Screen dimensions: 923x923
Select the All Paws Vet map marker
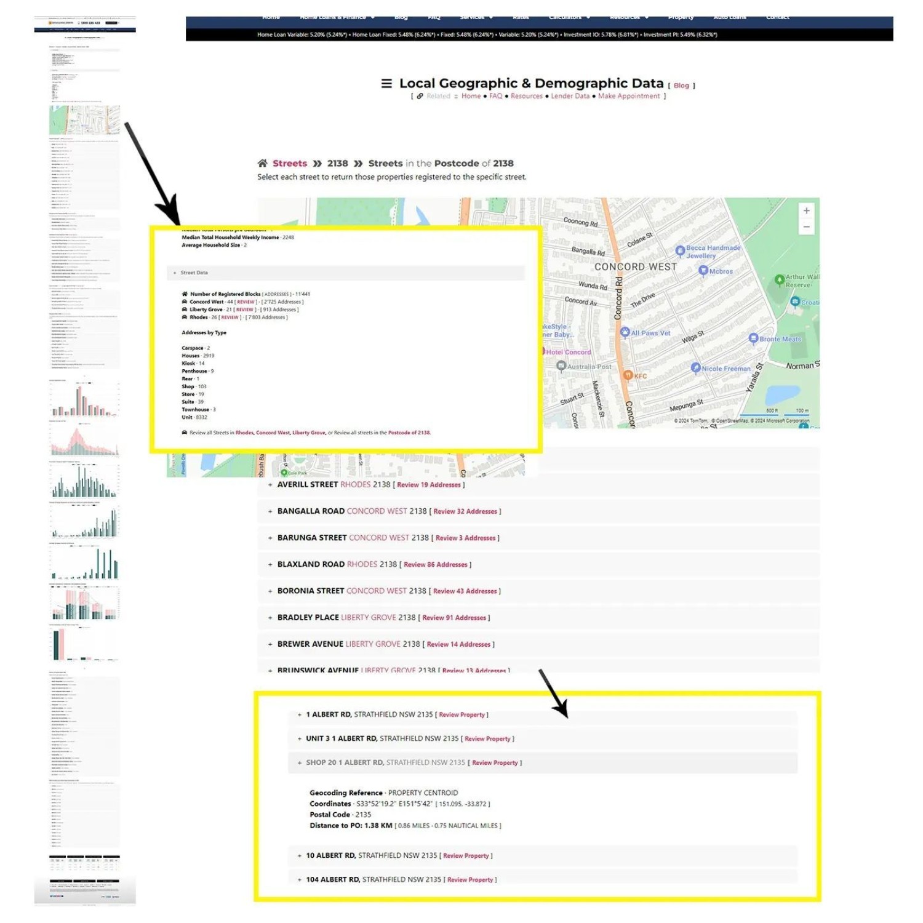(625, 333)
